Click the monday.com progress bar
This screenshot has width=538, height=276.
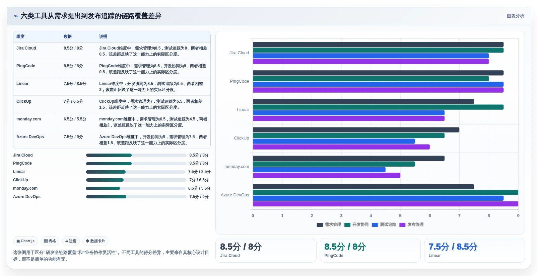click(x=135, y=188)
